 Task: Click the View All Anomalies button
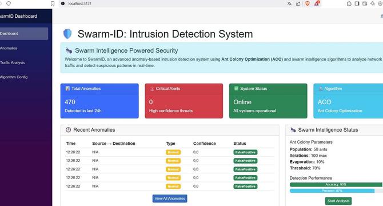click(170, 199)
